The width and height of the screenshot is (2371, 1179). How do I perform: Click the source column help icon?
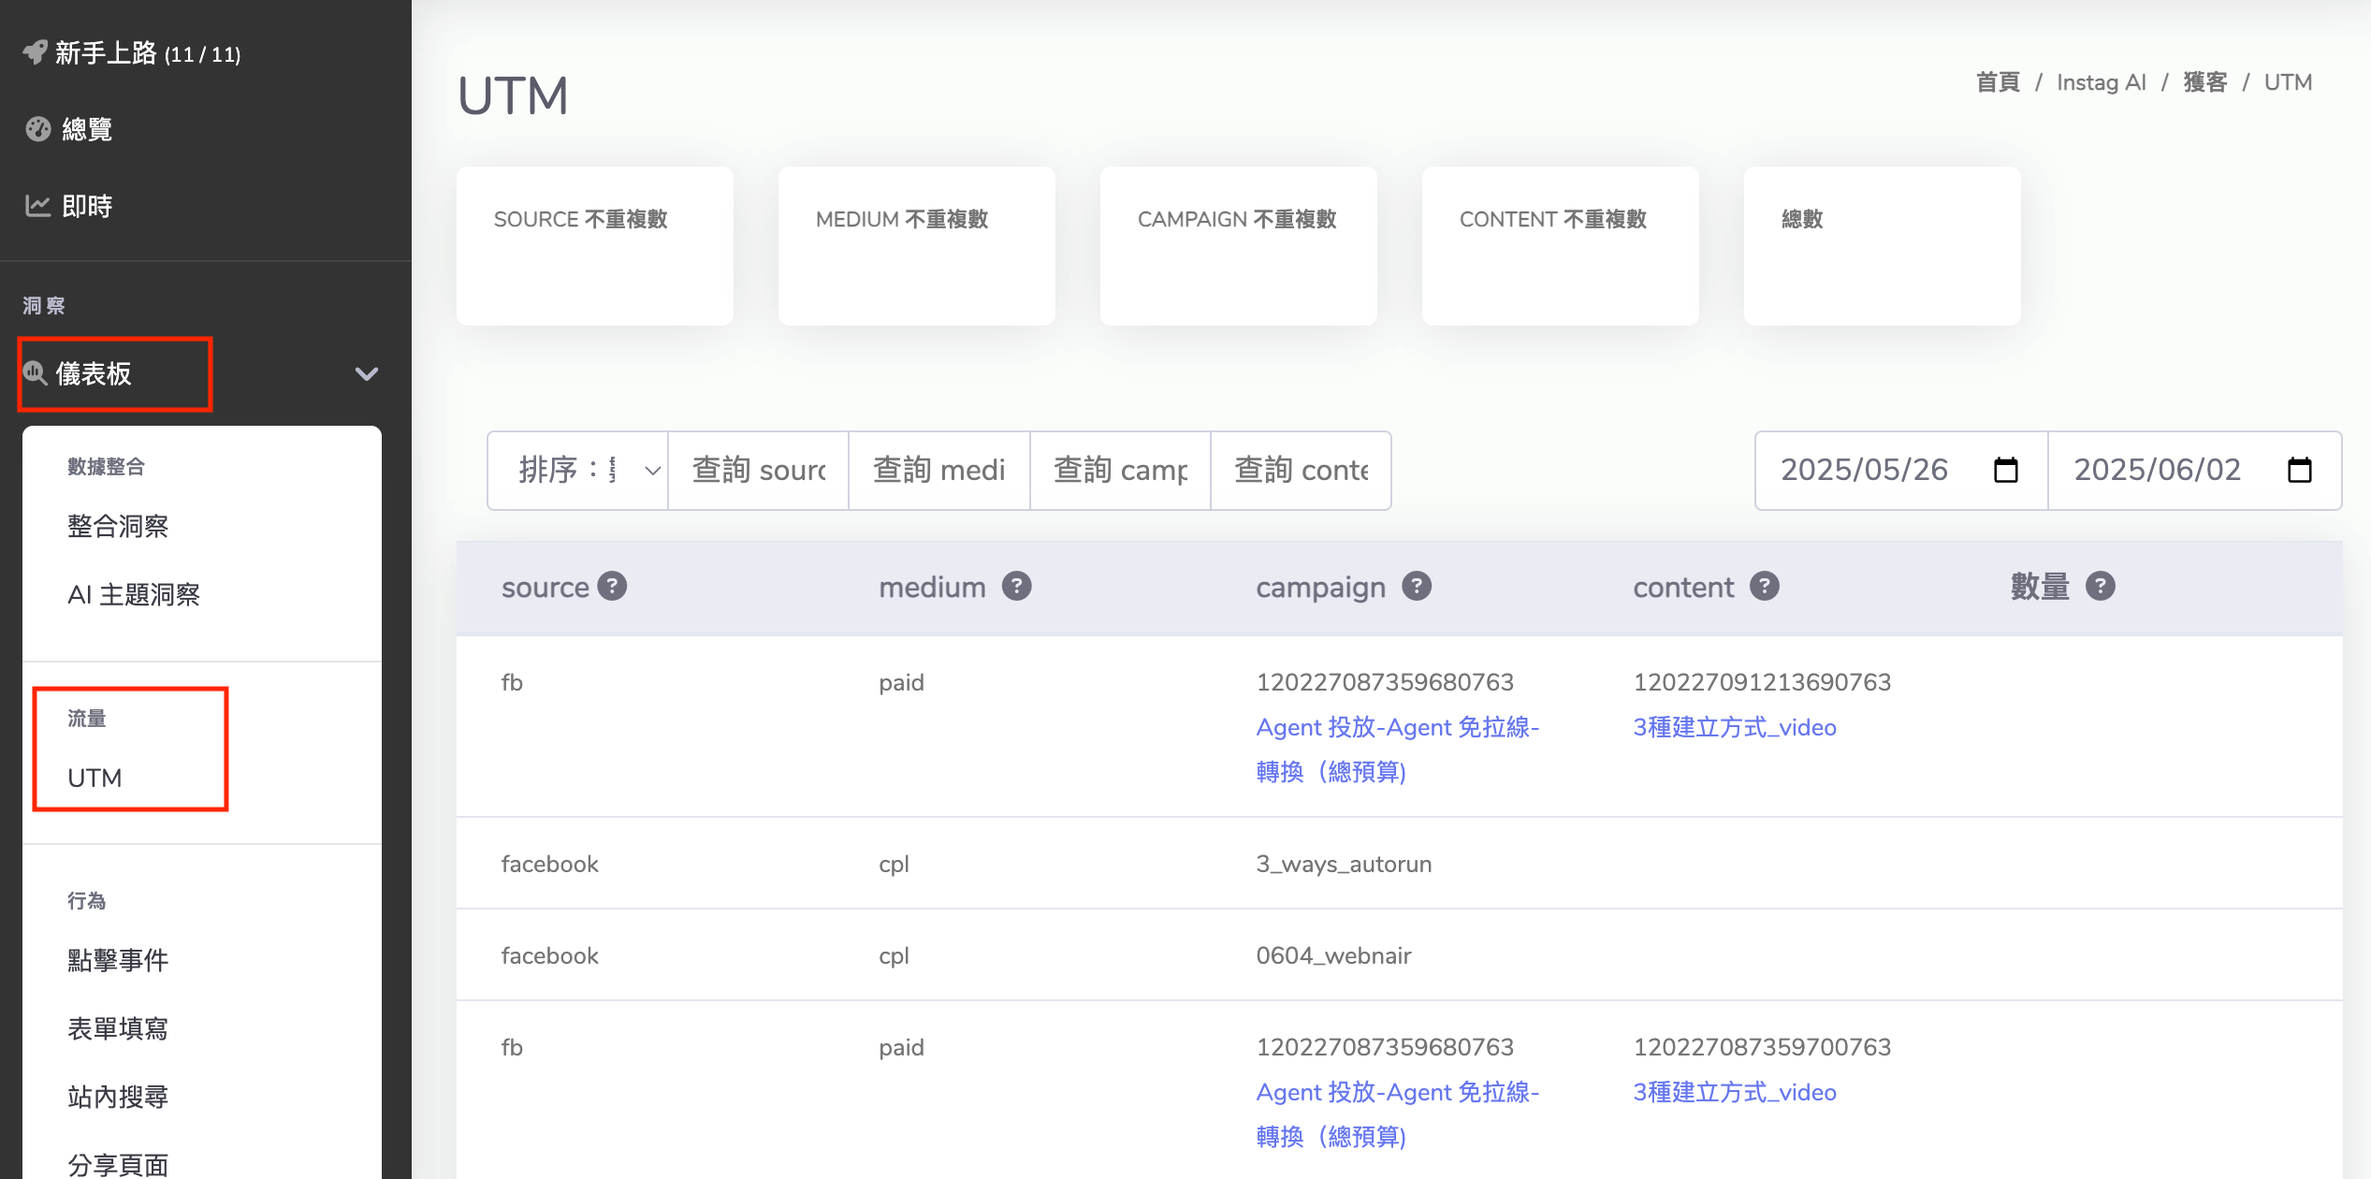[612, 587]
